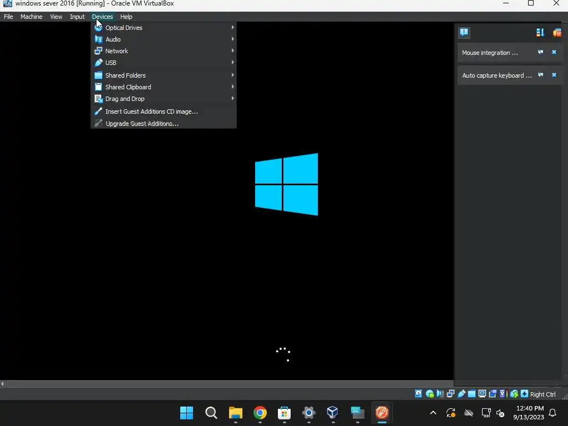
Task: Expand the USB submenu arrow
Action: click(232, 62)
